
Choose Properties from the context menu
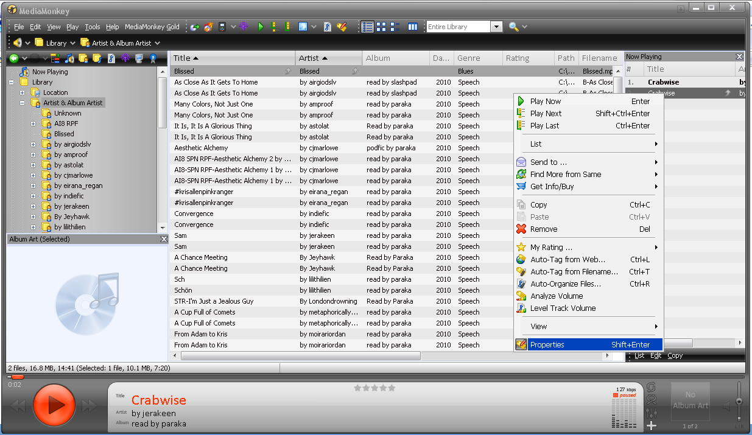point(547,344)
